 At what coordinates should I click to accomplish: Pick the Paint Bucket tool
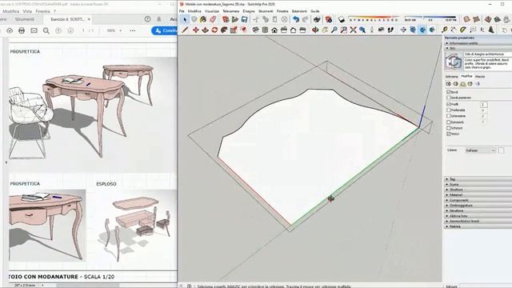point(202,19)
